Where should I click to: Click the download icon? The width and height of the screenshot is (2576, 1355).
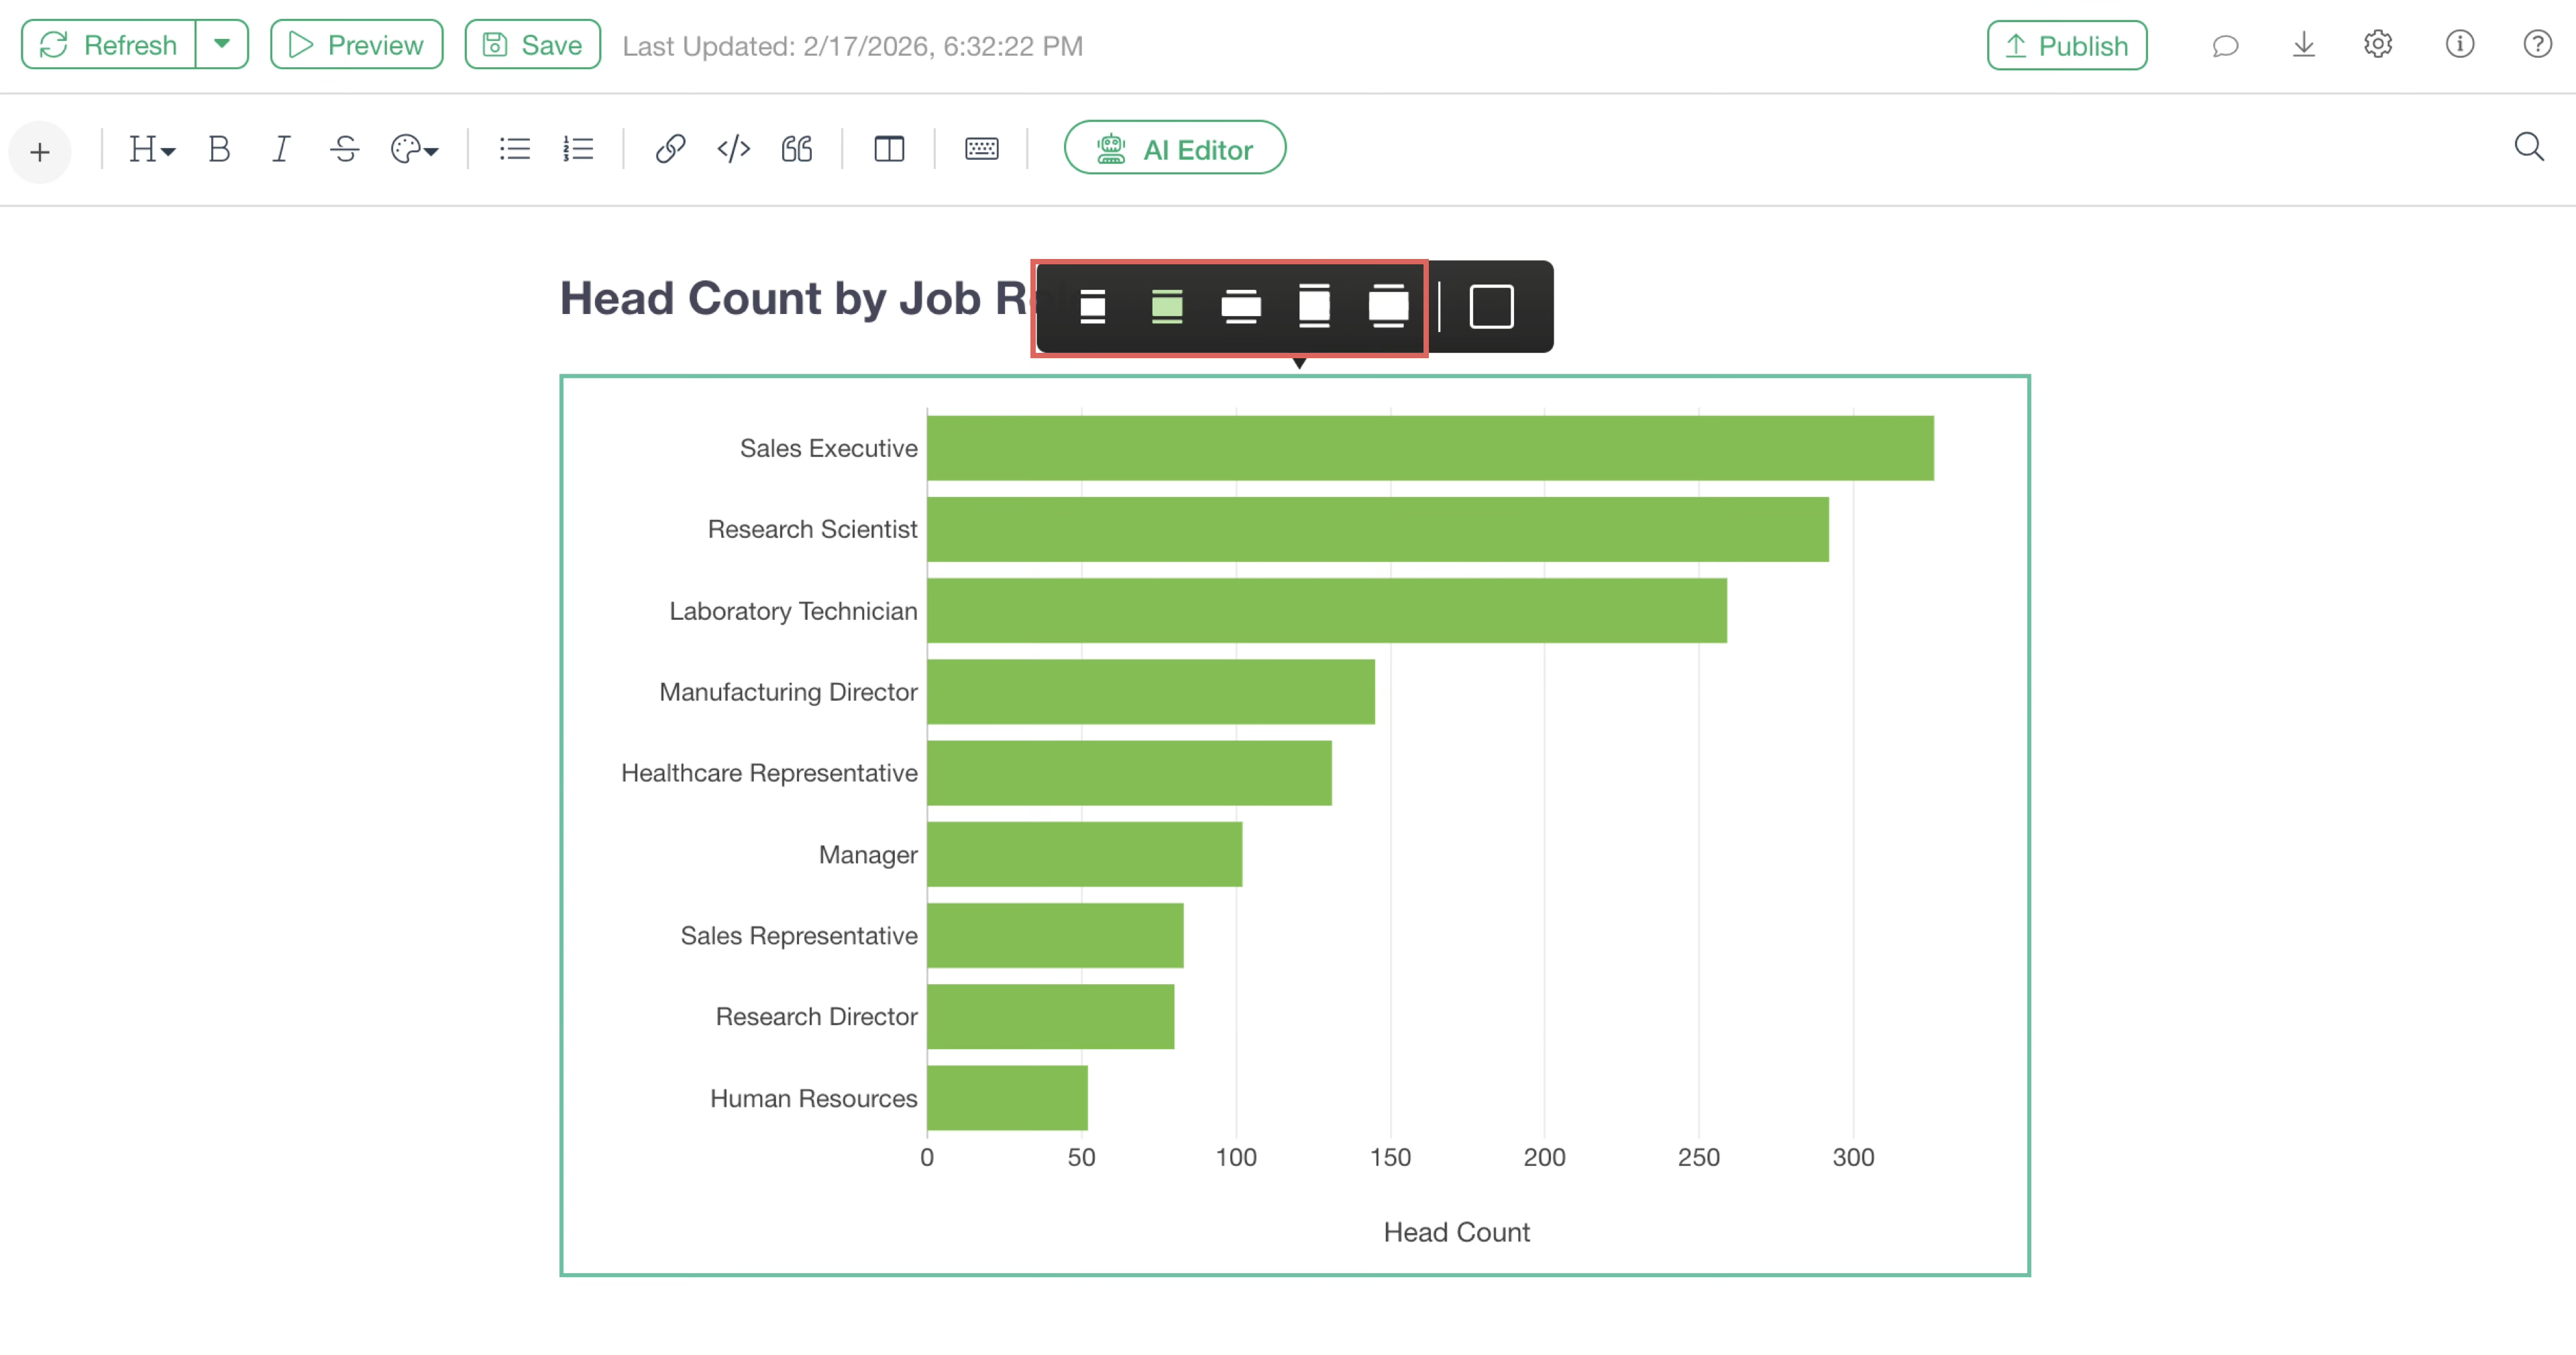tap(2303, 45)
